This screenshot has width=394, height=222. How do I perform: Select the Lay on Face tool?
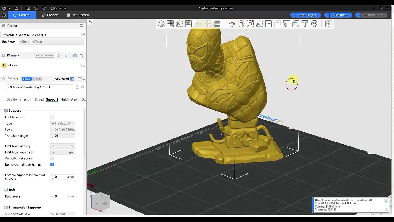click(259, 24)
